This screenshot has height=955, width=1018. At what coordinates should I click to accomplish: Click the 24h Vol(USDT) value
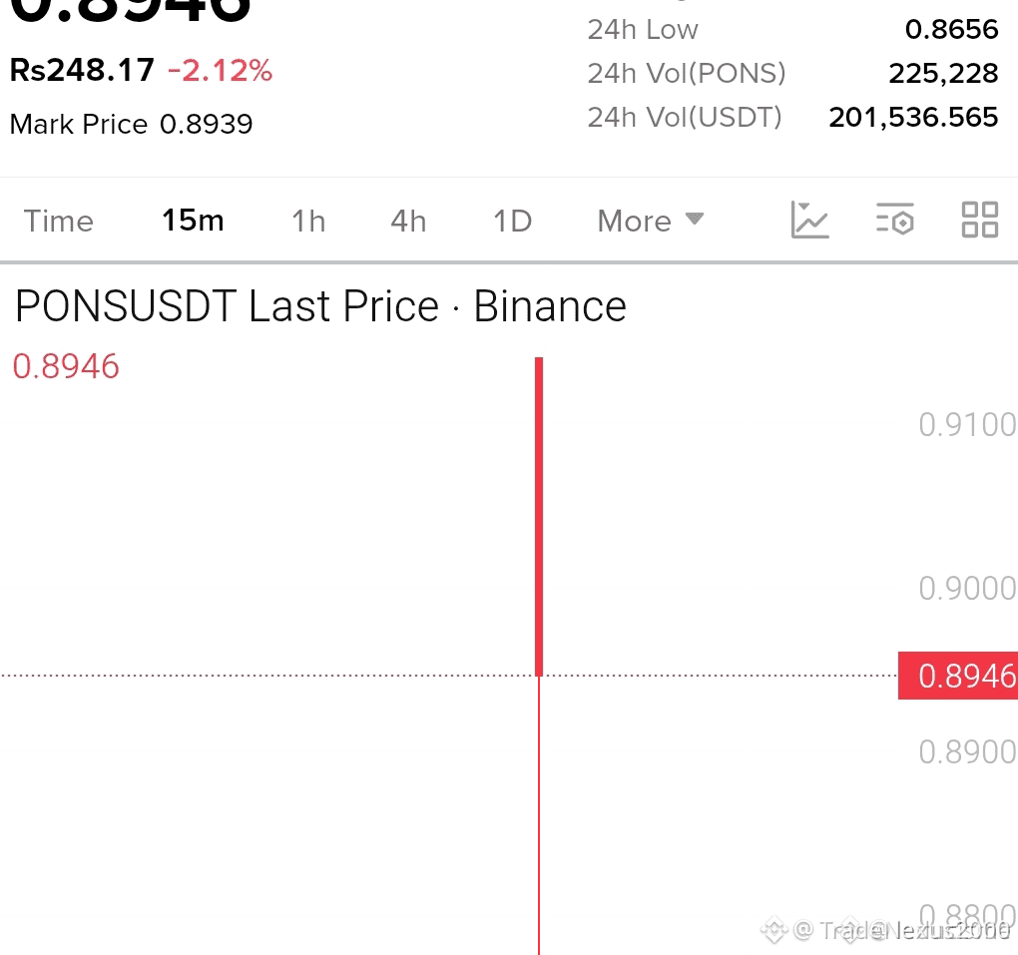pos(913,118)
